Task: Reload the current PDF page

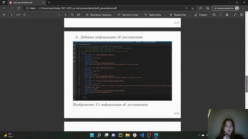Action: point(19,8)
